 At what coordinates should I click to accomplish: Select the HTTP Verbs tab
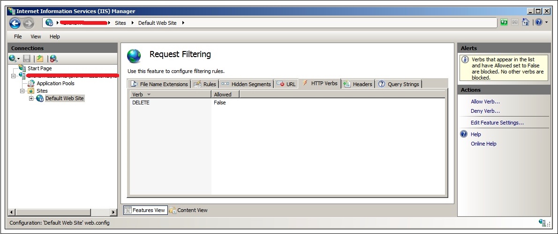click(x=320, y=83)
